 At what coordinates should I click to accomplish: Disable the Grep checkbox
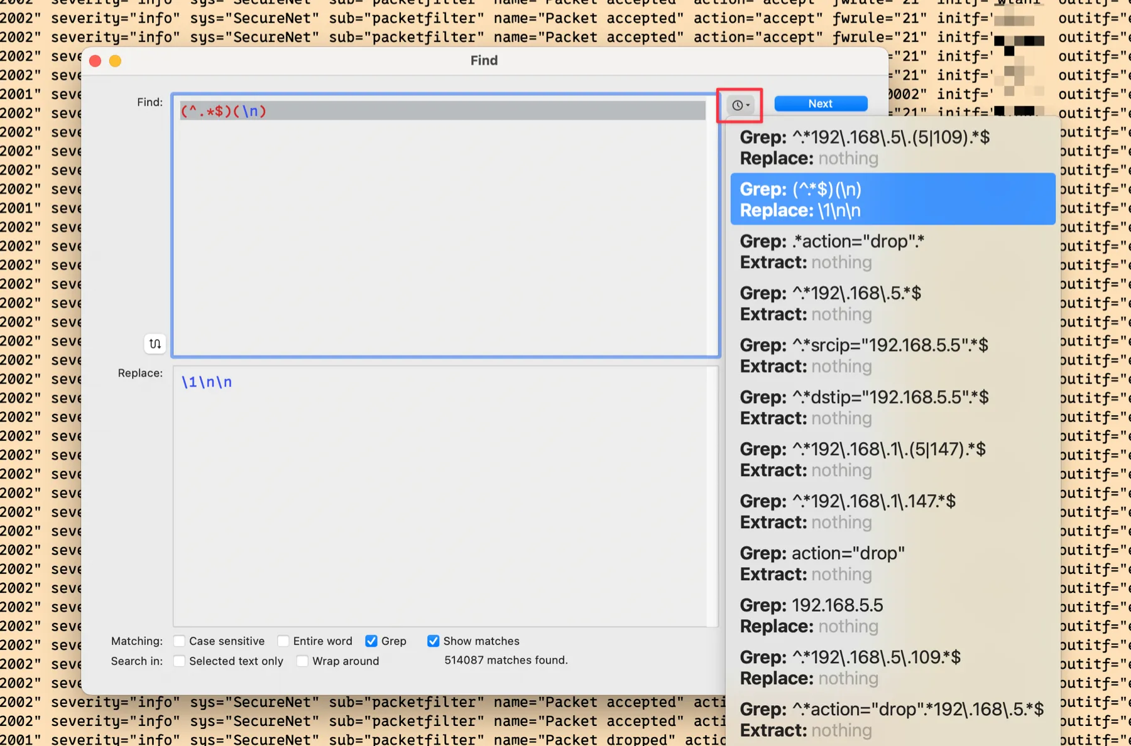pos(371,641)
